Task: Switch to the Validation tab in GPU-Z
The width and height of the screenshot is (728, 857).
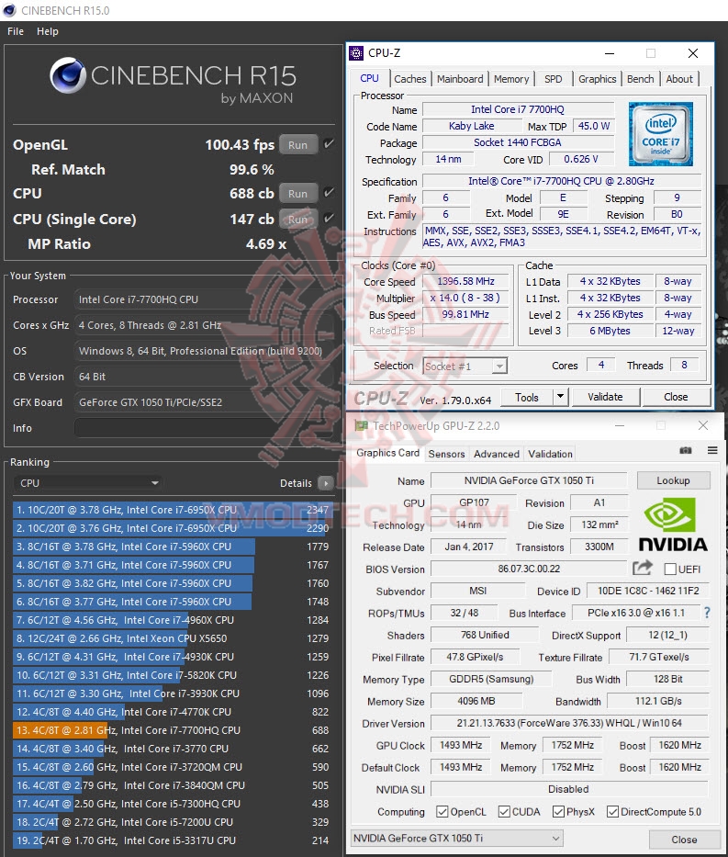Action: coord(550,454)
